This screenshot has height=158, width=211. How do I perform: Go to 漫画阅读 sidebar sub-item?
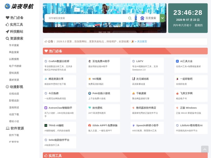point(14,107)
